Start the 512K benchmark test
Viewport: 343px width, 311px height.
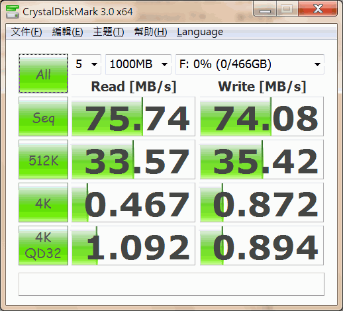[x=43, y=159]
